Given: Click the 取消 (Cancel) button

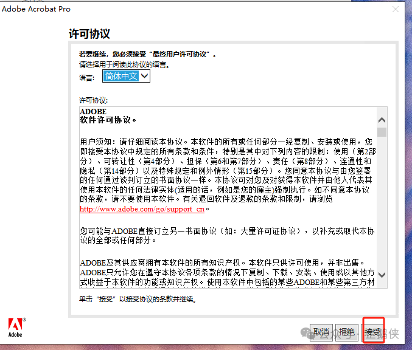Looking at the screenshot, I should 321,332.
